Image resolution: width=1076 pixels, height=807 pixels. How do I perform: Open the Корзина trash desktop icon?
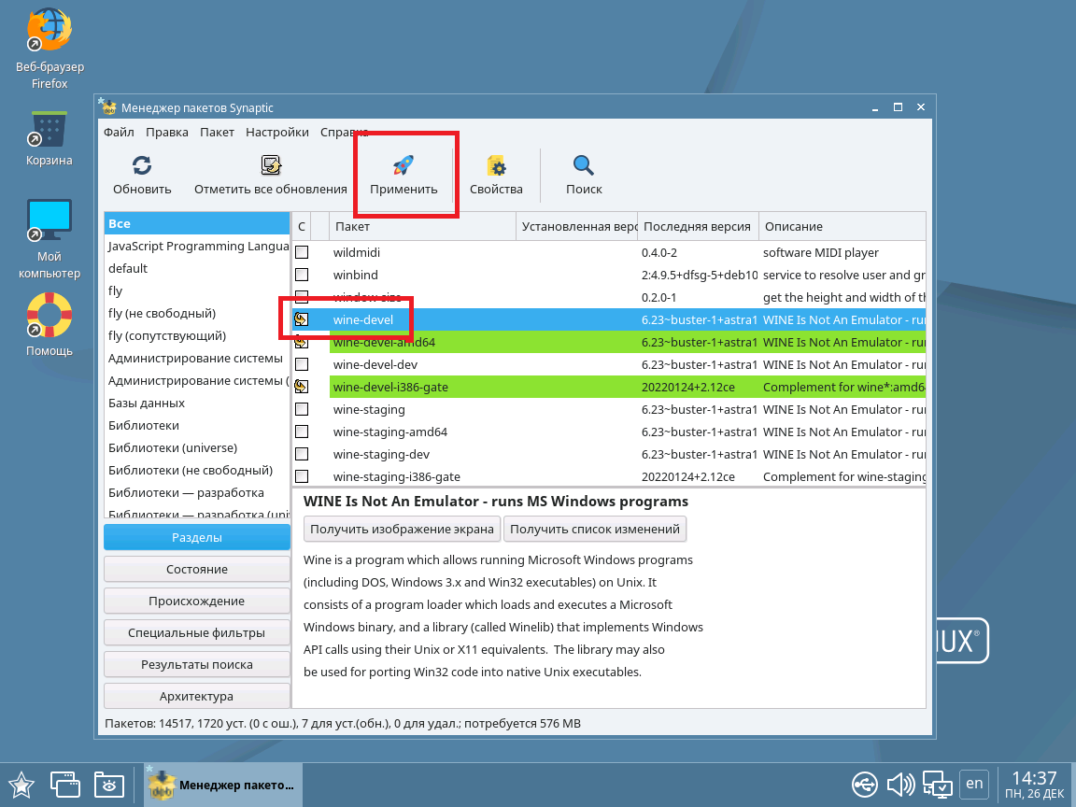50,129
